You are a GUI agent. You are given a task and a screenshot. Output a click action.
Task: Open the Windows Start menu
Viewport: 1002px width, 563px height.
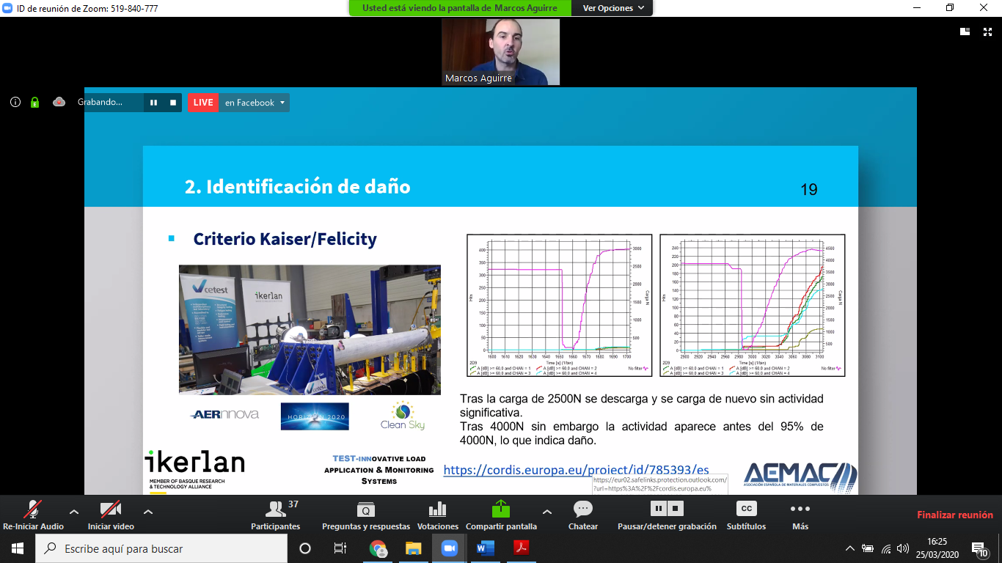click(x=18, y=548)
